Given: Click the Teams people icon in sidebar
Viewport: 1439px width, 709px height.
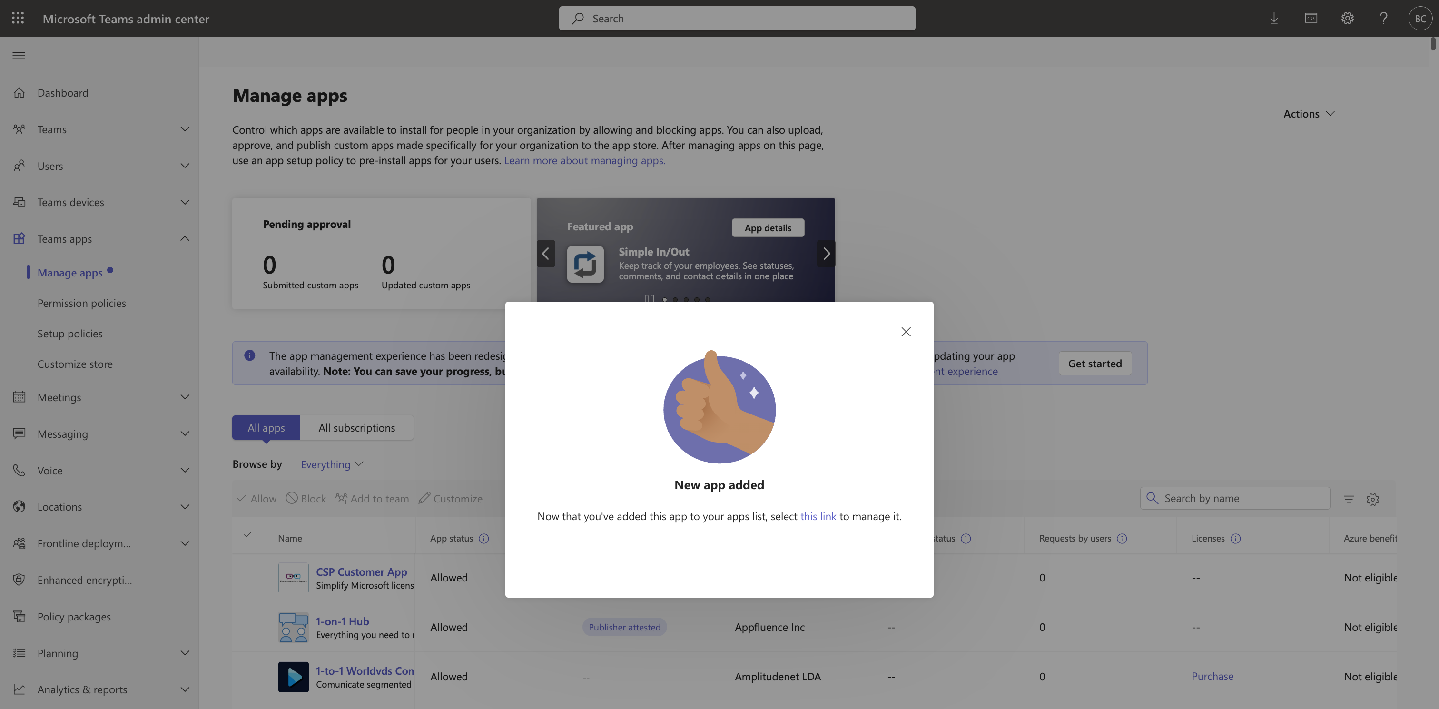Looking at the screenshot, I should click(19, 129).
